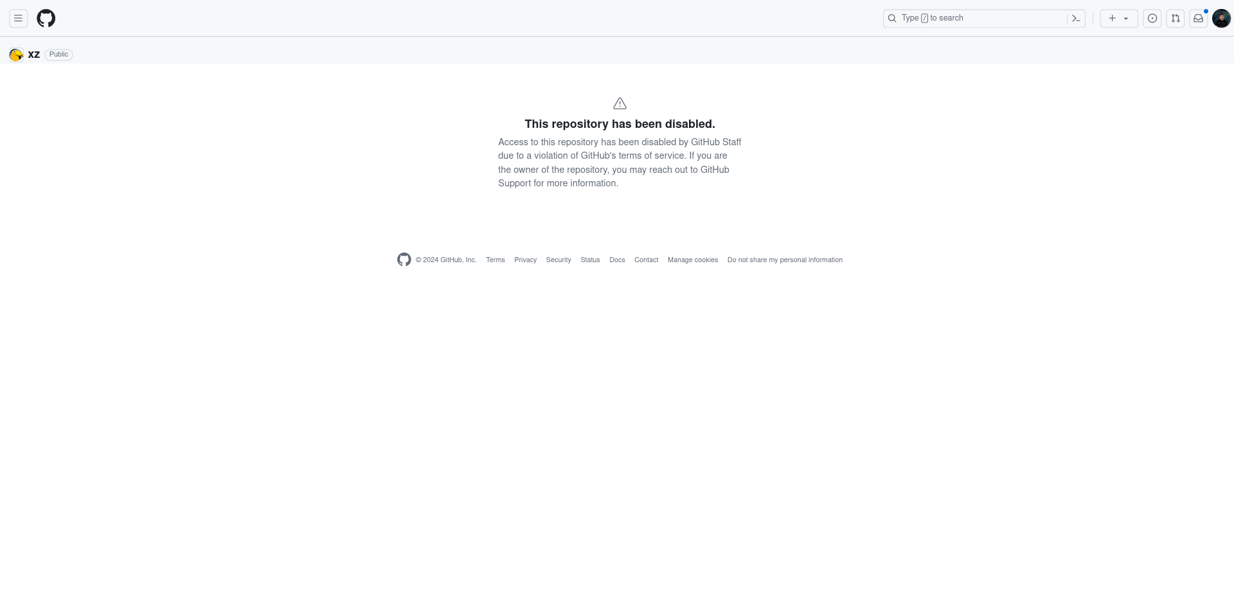This screenshot has height=615, width=1234.
Task: Click the warning triangle icon
Action: tap(620, 103)
